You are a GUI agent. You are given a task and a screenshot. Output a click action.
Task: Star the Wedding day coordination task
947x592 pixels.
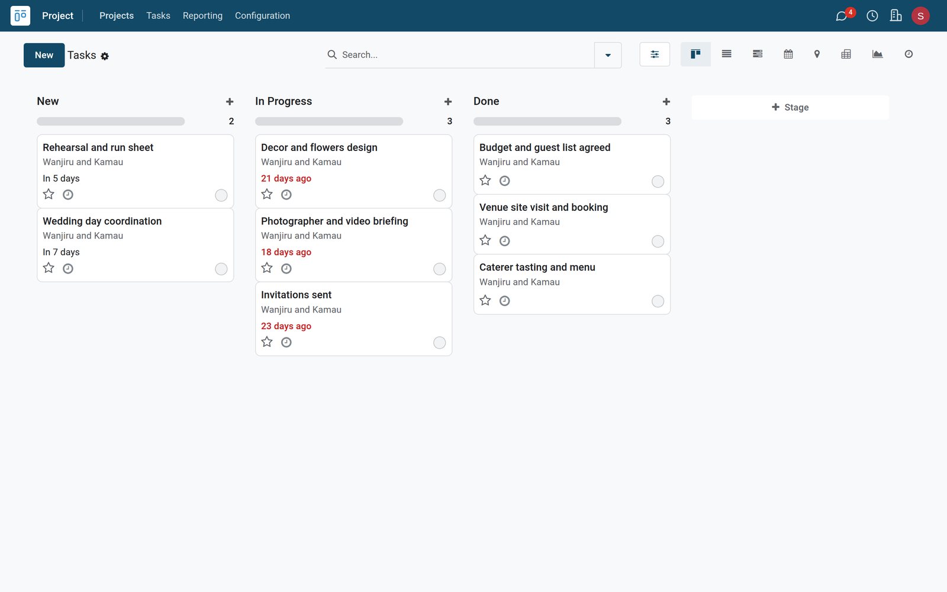pyautogui.click(x=49, y=268)
